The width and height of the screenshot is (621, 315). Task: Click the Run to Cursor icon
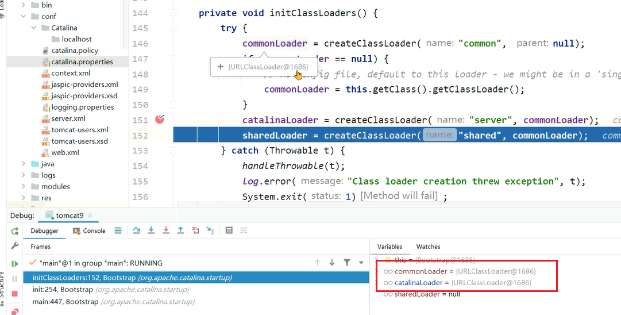(x=210, y=231)
